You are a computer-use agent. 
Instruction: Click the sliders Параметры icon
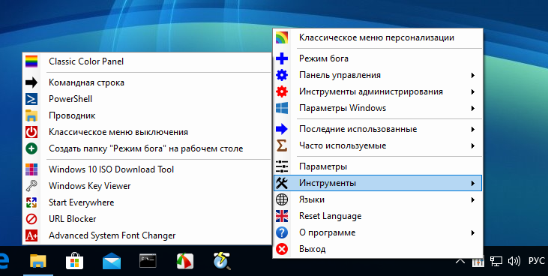(282, 166)
